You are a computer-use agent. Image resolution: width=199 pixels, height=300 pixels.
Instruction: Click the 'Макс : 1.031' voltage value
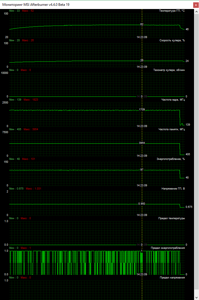[33, 189]
